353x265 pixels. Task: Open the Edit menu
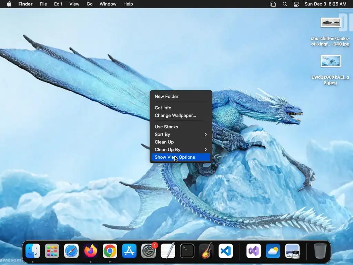58,4
